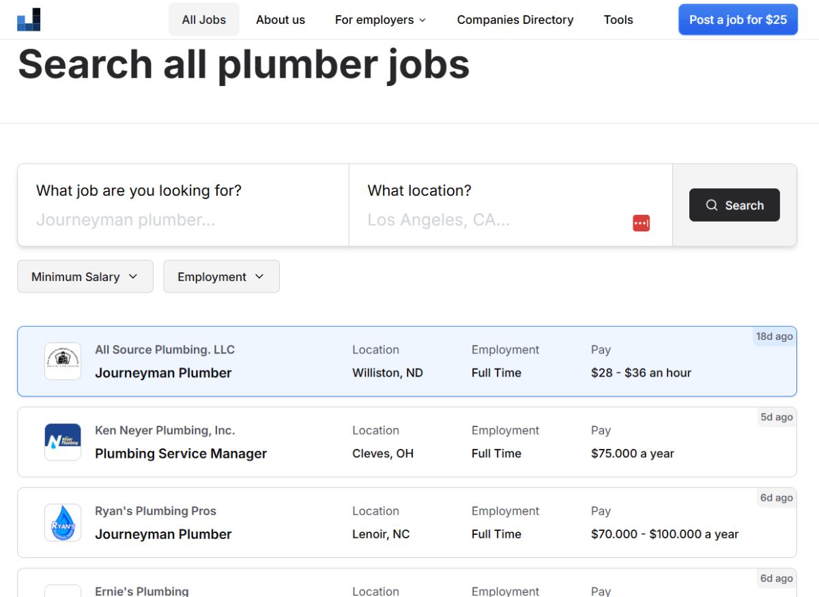
Task: Open the All Jobs tab
Action: [204, 20]
